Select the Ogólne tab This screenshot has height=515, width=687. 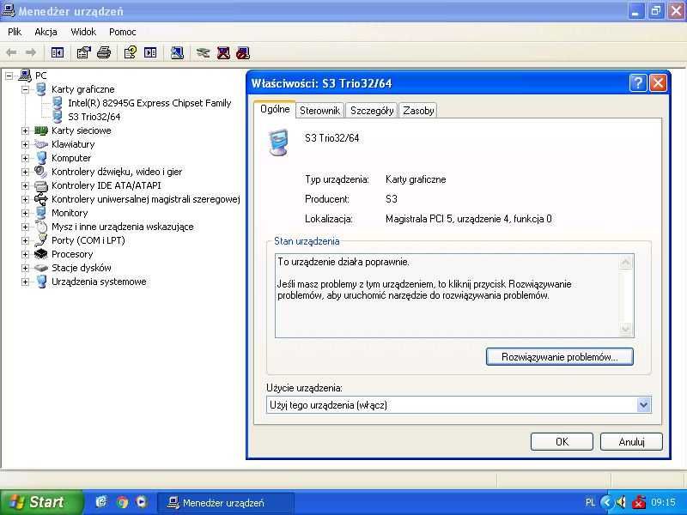pyautogui.click(x=275, y=109)
